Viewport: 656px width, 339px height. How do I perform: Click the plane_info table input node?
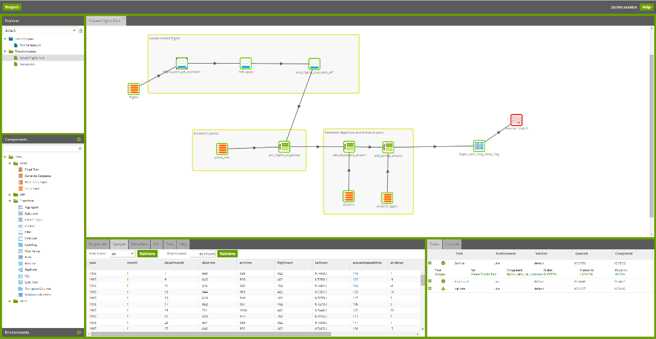point(222,149)
